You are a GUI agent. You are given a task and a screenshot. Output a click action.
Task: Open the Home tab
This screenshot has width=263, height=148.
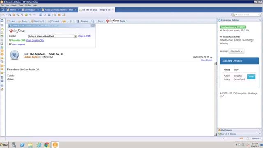pos(13,10)
